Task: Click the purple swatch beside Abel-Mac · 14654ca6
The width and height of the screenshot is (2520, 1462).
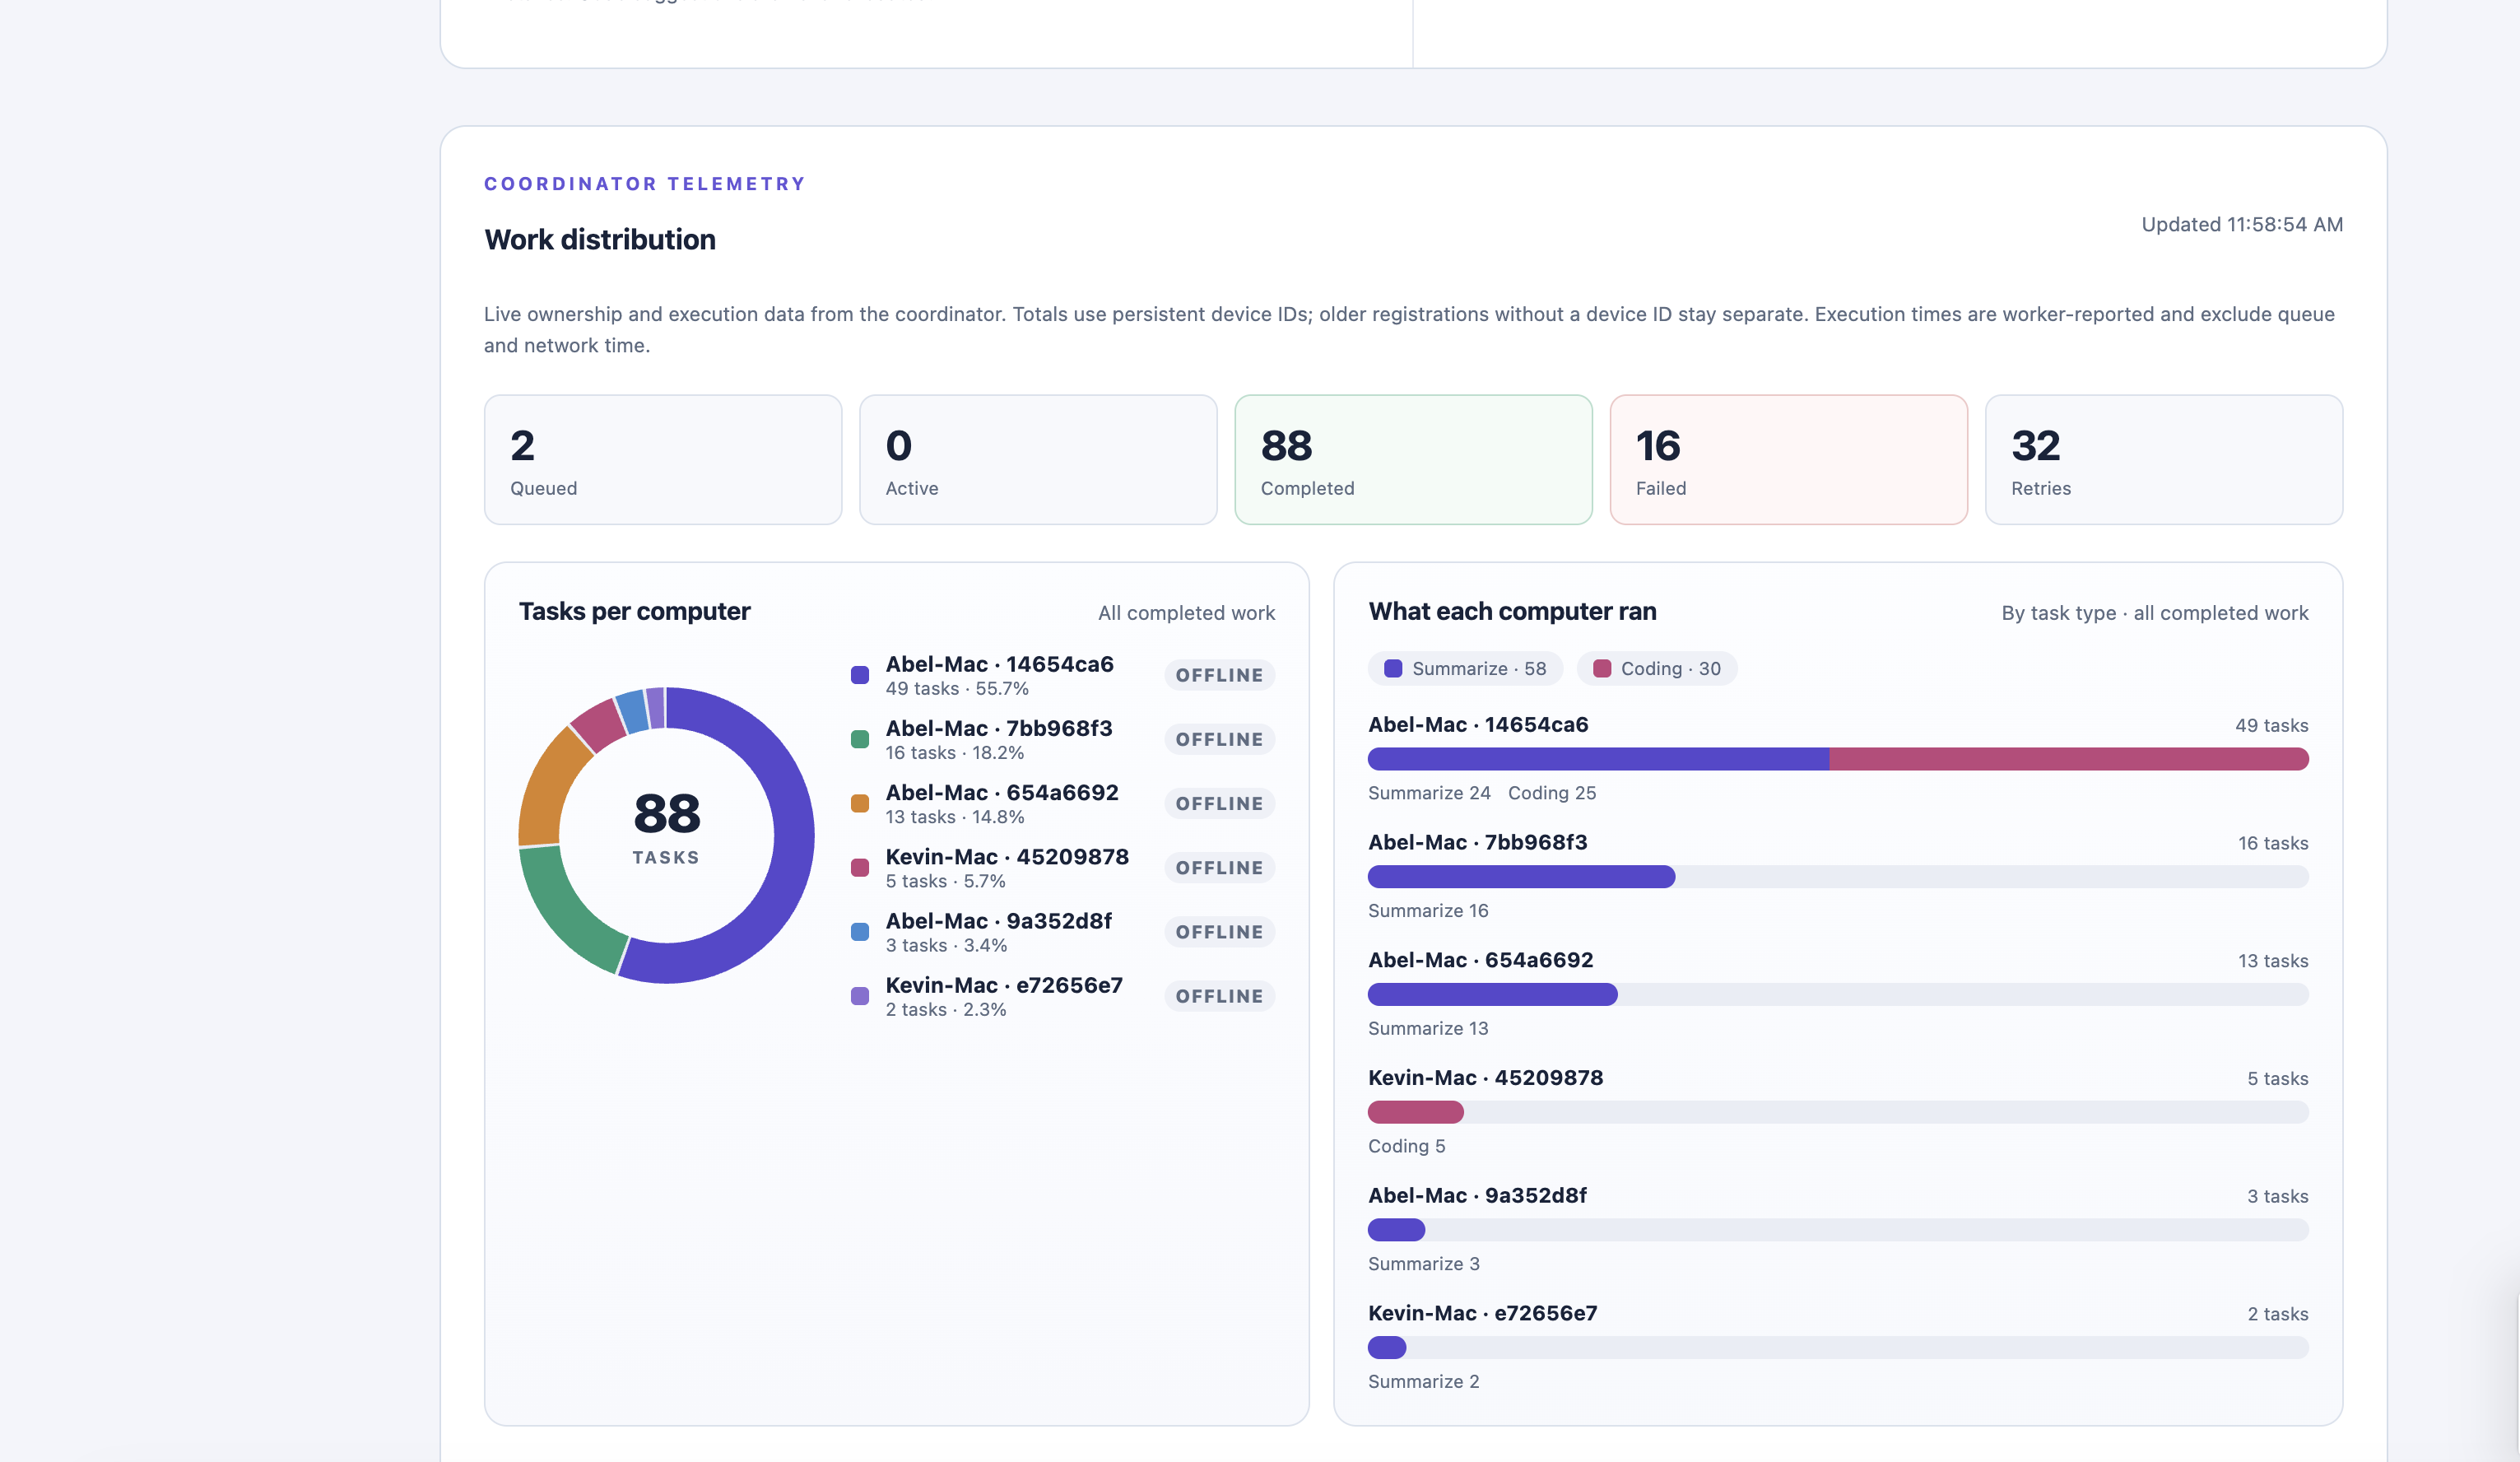Action: pyautogui.click(x=860, y=675)
